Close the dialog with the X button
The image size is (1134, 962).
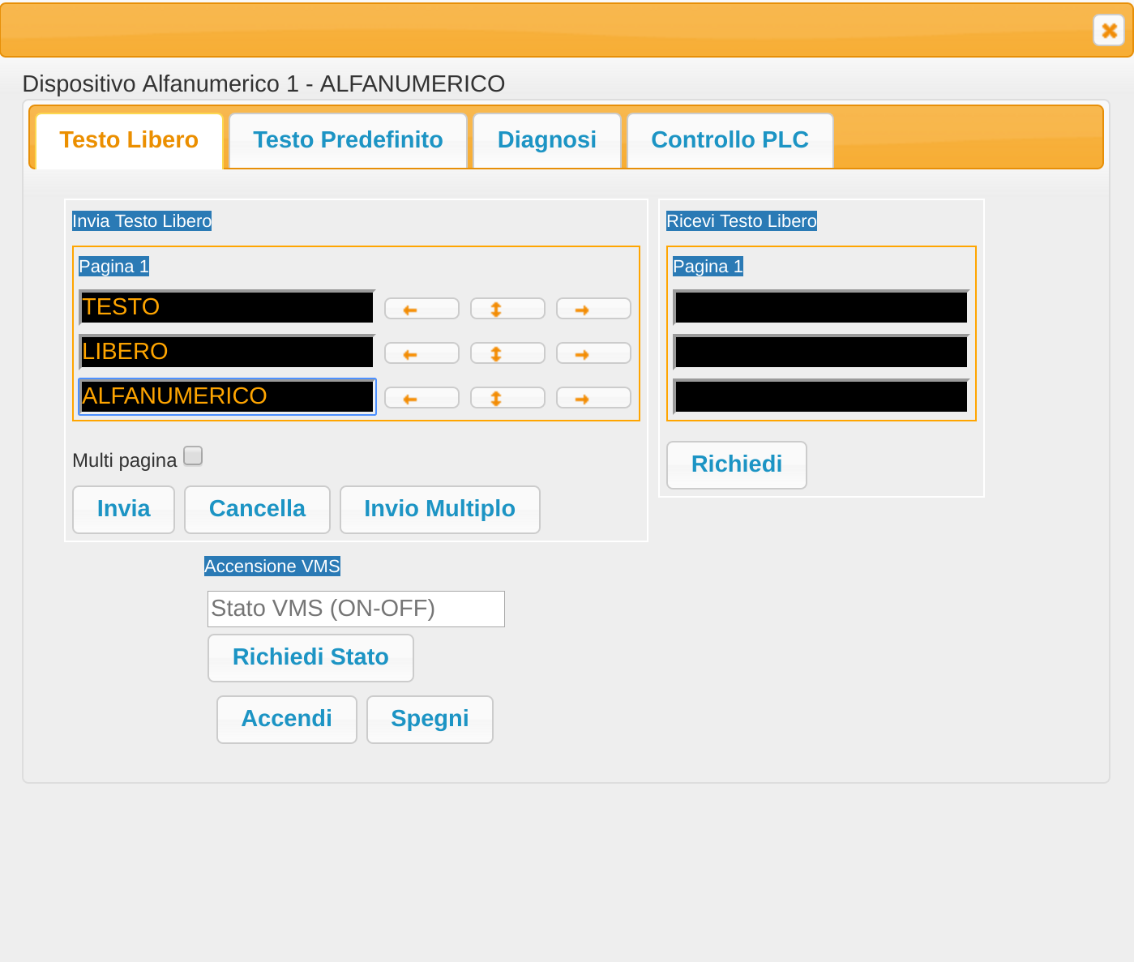point(1109,30)
